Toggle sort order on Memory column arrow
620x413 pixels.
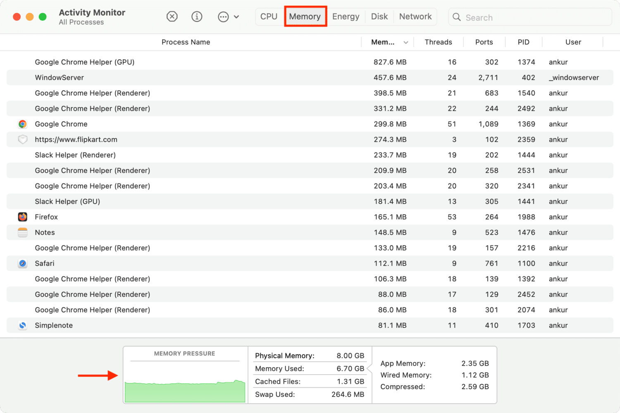tap(405, 43)
